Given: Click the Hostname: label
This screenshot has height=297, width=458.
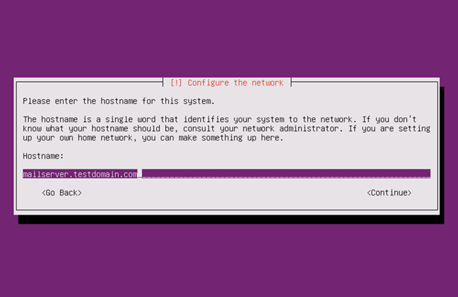Looking at the screenshot, I should tap(43, 156).
